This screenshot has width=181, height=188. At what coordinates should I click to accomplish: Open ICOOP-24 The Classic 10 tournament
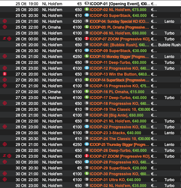point(120,139)
